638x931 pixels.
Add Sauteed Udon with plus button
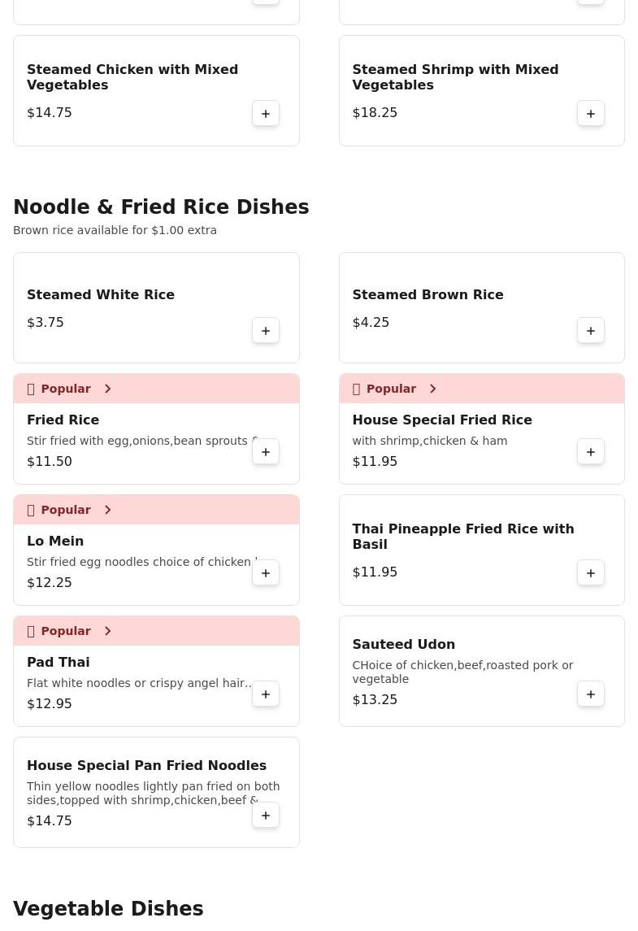click(591, 694)
